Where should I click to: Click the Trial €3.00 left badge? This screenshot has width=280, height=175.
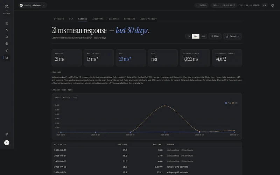224,5
